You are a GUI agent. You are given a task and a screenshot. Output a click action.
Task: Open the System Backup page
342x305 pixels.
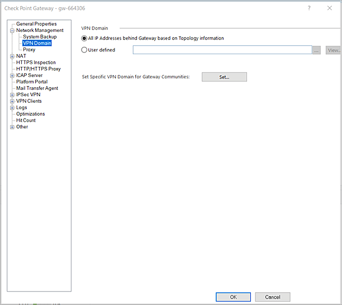pyautogui.click(x=40, y=37)
